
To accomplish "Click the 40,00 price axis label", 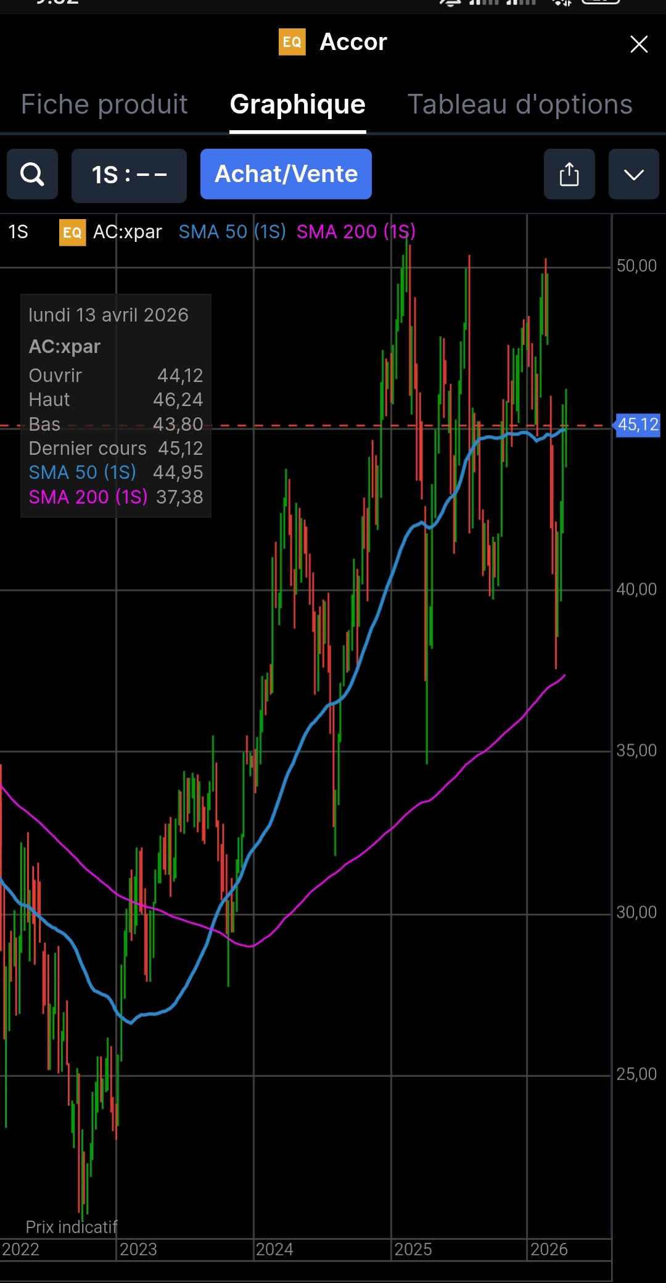I will click(x=637, y=589).
